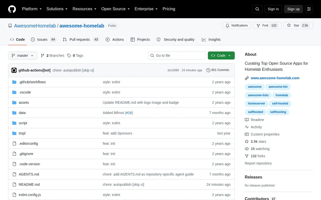This screenshot has width=321, height=200.
Task: Click the .editorconfig file icon
Action: click(14, 143)
